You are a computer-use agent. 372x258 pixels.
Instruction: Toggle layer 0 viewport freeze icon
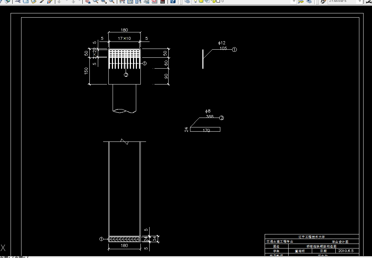(207, 1)
